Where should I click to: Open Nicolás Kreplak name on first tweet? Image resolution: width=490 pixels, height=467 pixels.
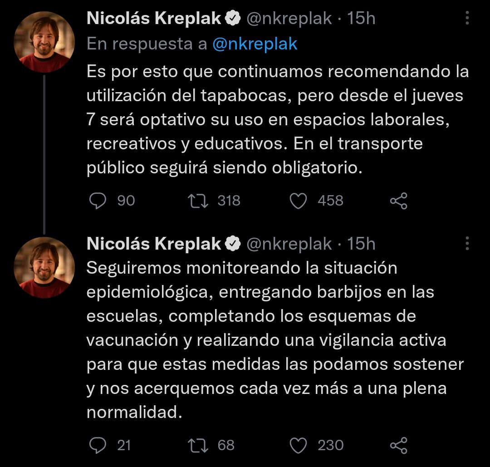(154, 18)
